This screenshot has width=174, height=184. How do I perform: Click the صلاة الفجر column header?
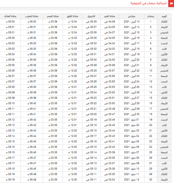click(x=109, y=16)
